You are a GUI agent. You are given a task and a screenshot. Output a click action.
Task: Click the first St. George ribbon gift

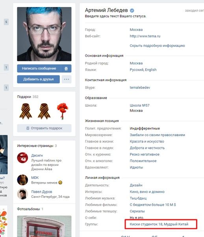pos(26,111)
